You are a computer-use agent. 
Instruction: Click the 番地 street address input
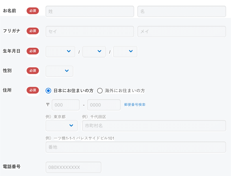[136, 147]
